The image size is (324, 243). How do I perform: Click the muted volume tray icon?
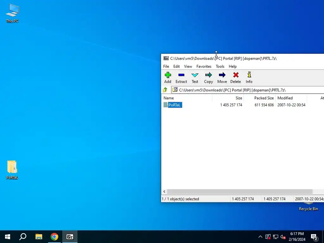pos(283,237)
